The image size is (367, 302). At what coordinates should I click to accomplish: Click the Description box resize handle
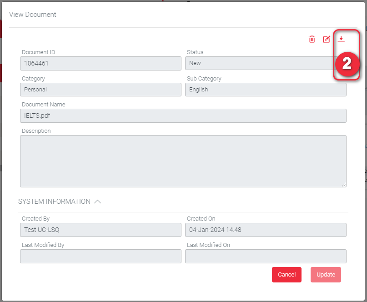(x=344, y=185)
